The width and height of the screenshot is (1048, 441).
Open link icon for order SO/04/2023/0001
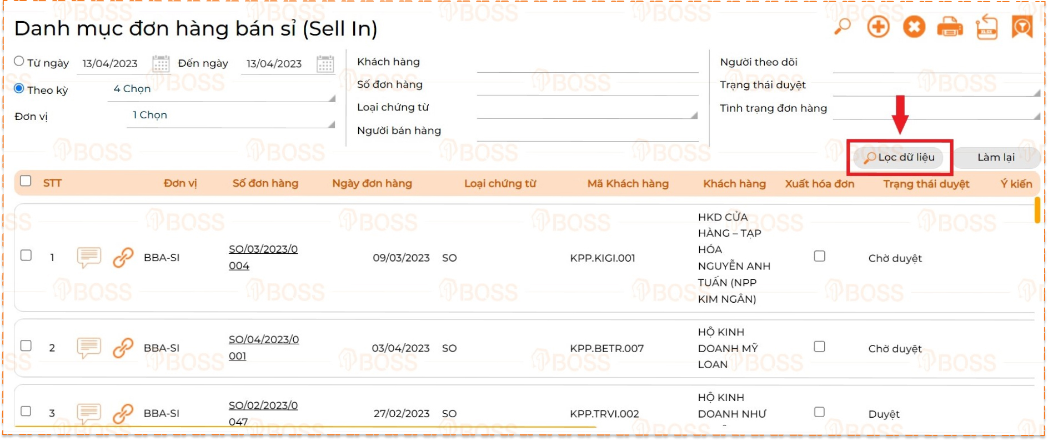click(x=123, y=348)
